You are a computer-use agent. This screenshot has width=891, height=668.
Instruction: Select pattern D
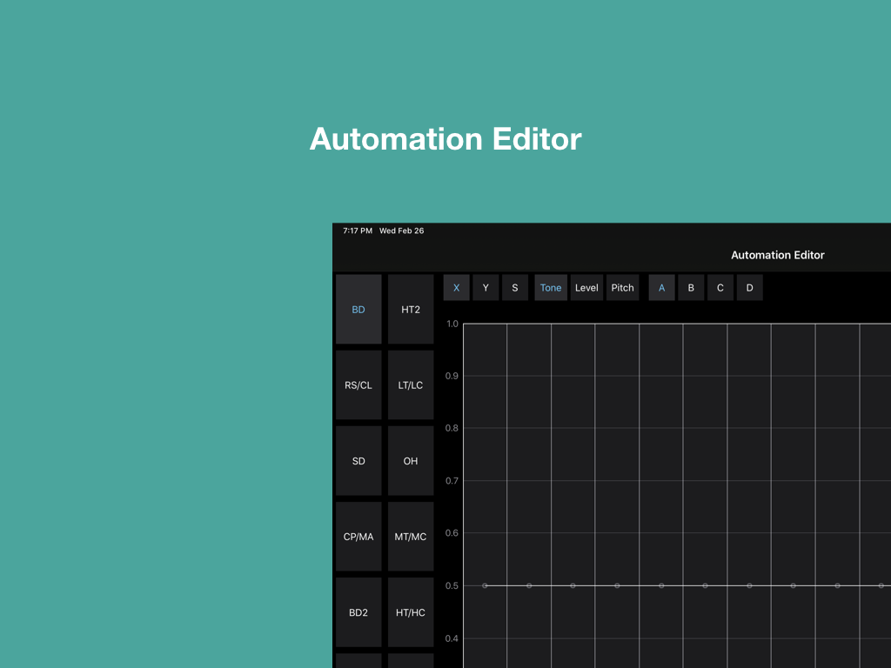click(749, 288)
